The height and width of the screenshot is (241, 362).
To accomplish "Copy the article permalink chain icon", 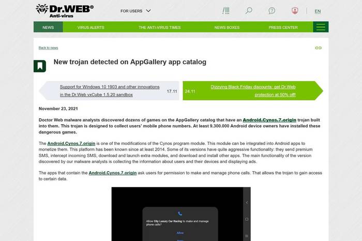I will 318,48.
